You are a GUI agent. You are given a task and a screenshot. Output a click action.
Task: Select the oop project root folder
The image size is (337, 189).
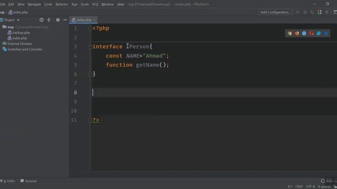coord(11,27)
